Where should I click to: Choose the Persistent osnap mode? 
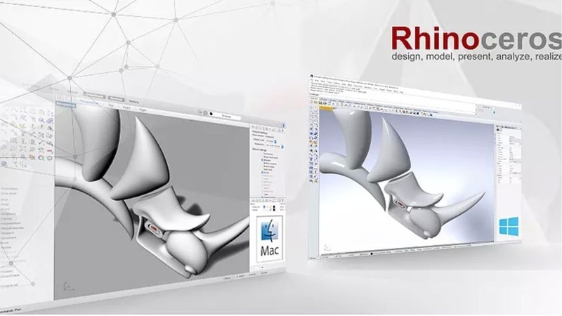point(9,188)
